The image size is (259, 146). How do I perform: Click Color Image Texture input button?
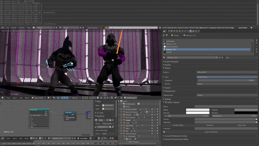[227, 77]
